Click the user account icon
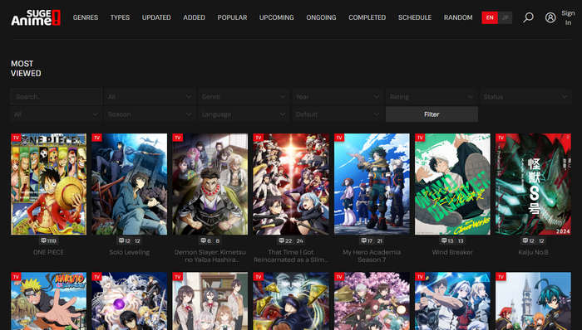The height and width of the screenshot is (330, 582). click(x=550, y=17)
